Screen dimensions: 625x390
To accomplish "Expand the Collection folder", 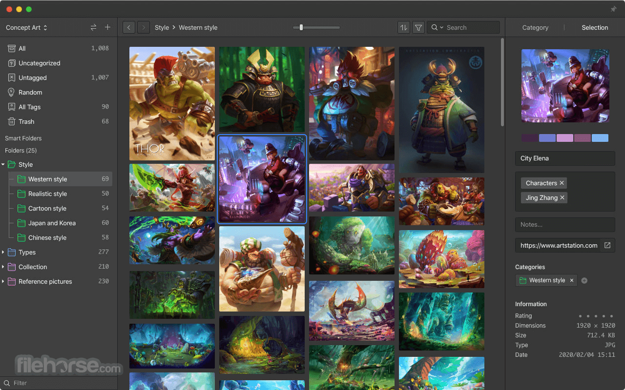I will [3, 267].
